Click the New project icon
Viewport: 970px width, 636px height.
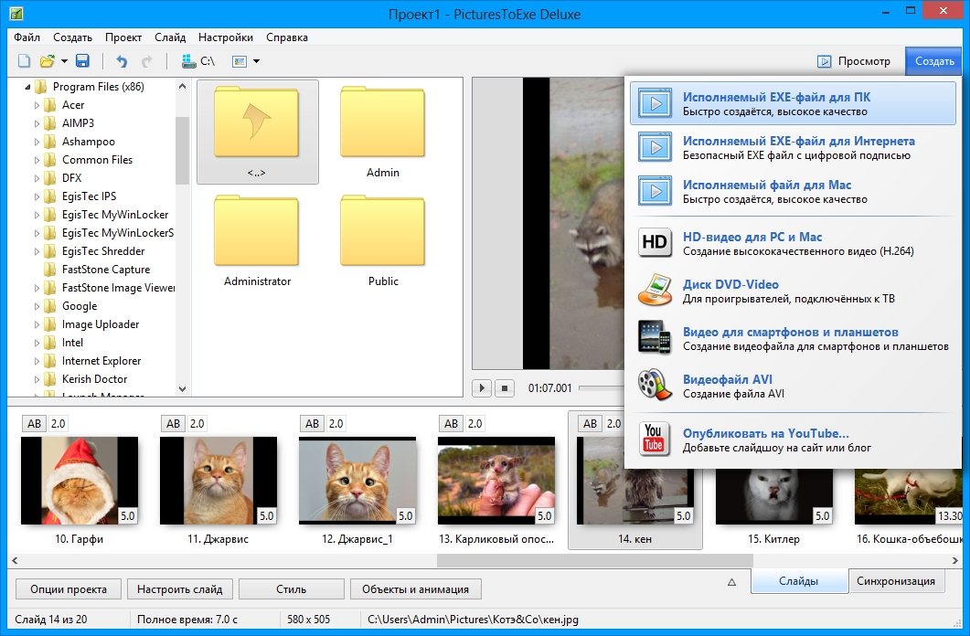click(x=24, y=60)
